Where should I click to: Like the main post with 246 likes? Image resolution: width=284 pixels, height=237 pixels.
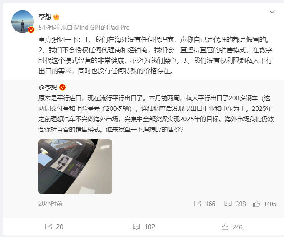click(232, 227)
